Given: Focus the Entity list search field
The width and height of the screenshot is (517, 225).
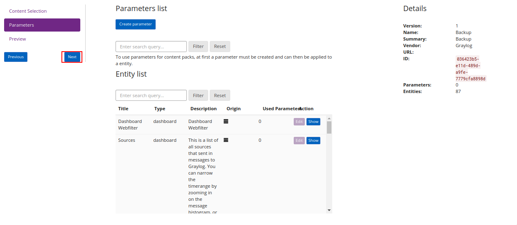Looking at the screenshot, I should [151, 95].
